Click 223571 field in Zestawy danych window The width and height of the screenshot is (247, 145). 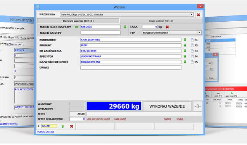tap(24, 50)
